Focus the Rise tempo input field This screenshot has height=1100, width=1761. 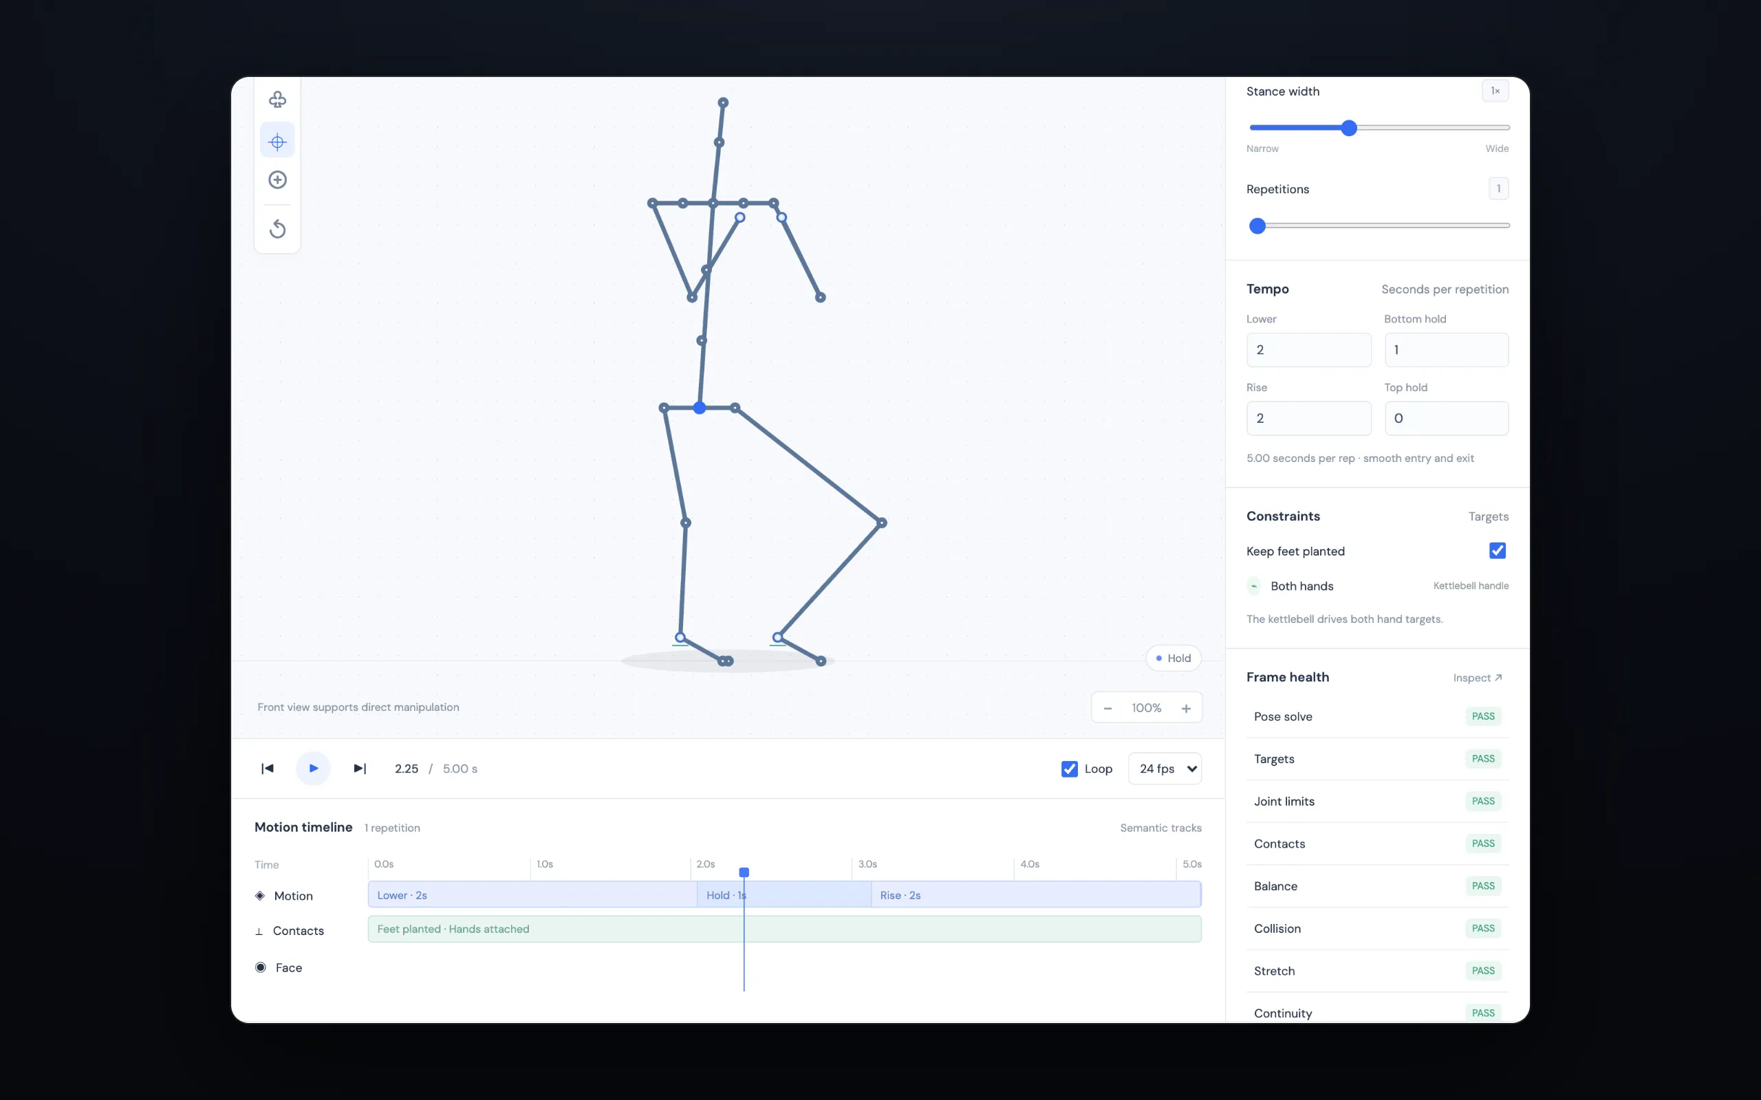1308,418
